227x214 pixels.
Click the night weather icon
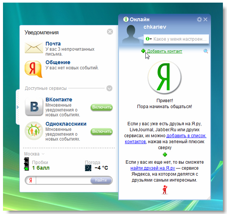click(88, 168)
